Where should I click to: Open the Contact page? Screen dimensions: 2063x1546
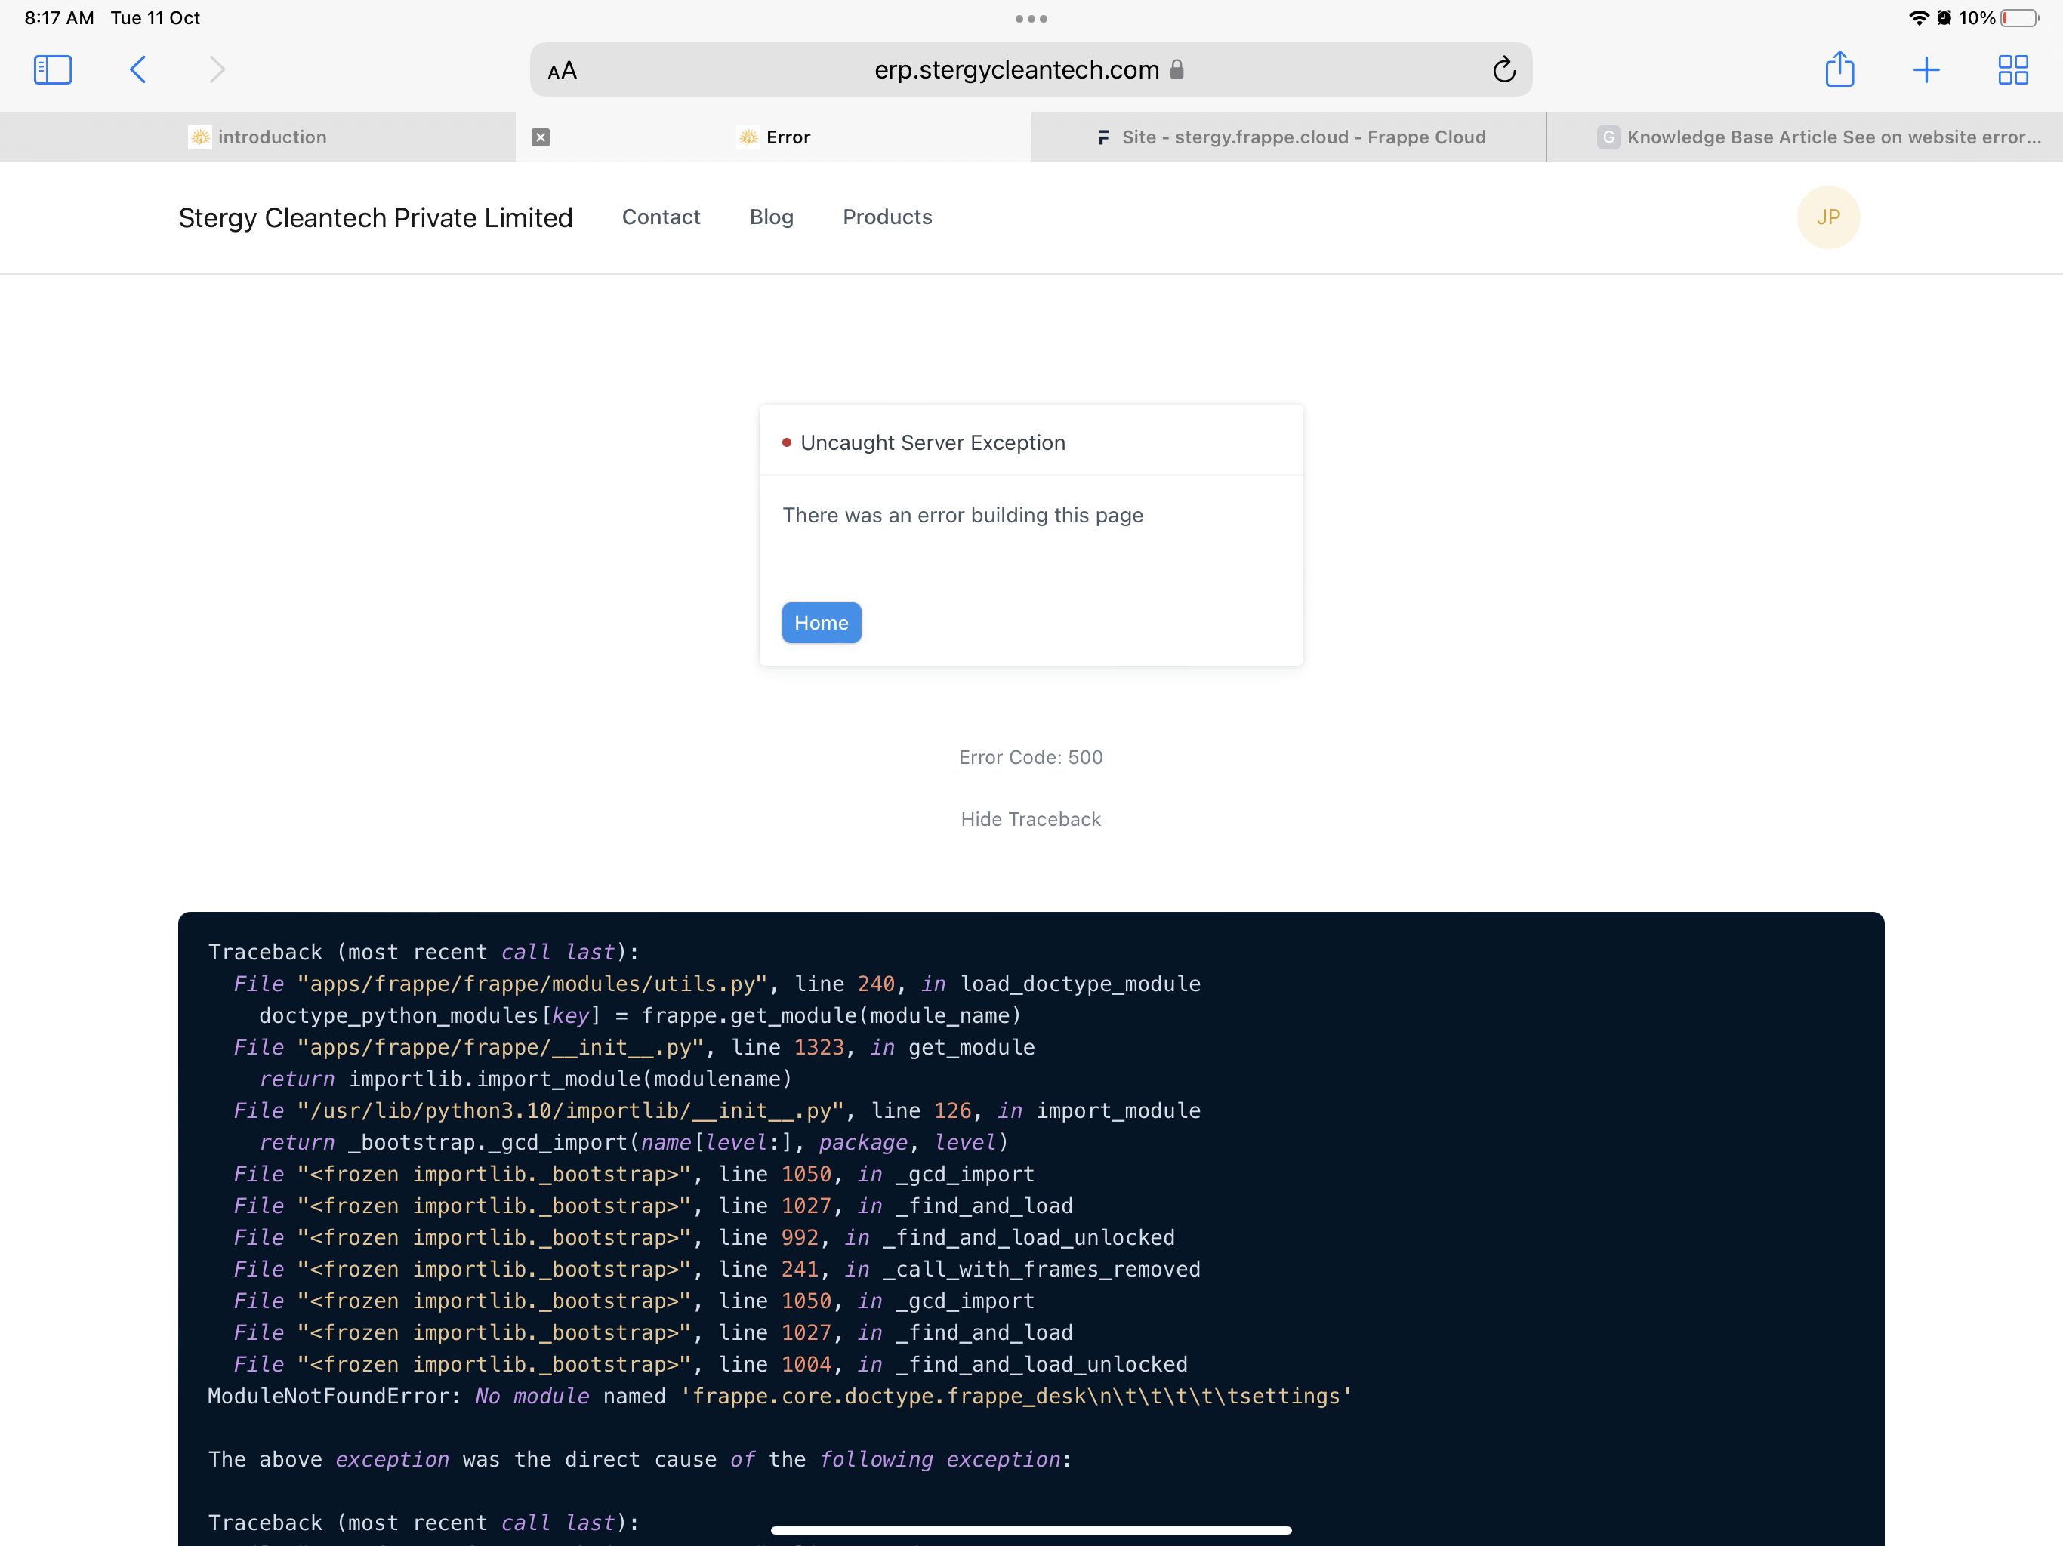(661, 217)
